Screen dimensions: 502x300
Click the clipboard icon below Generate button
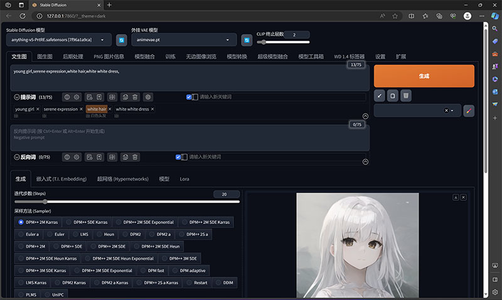coord(393,96)
